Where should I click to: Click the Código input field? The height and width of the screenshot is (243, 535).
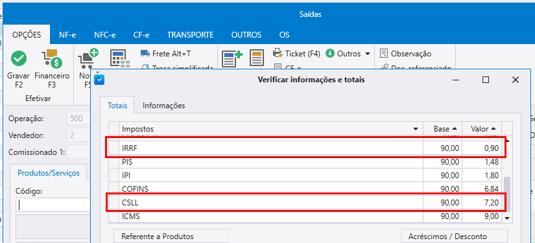pyautogui.click(x=53, y=205)
